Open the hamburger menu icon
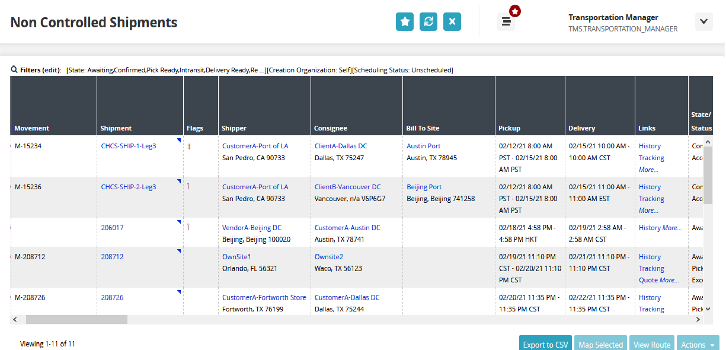Image resolution: width=726 pixels, height=350 pixels. 506,22
